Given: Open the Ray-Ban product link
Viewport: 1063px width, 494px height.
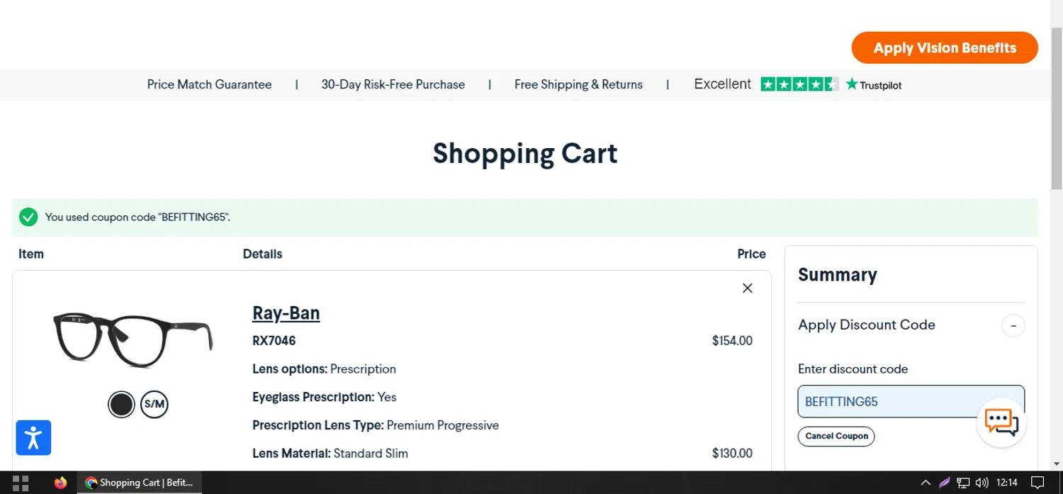Looking at the screenshot, I should (286, 313).
